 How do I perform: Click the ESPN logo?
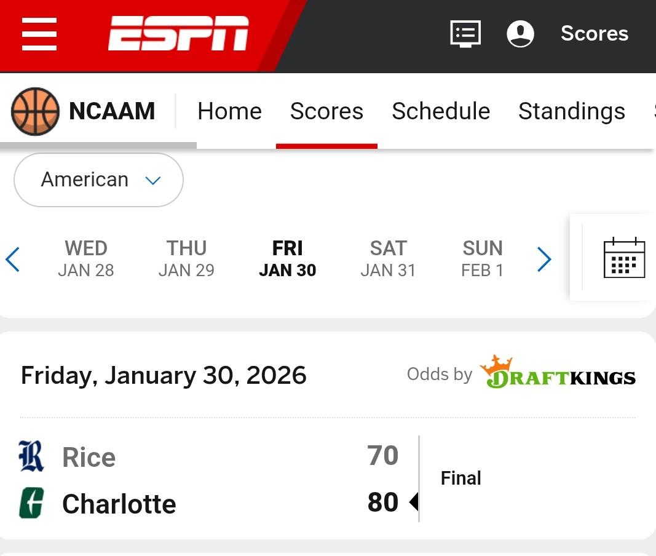(178, 34)
